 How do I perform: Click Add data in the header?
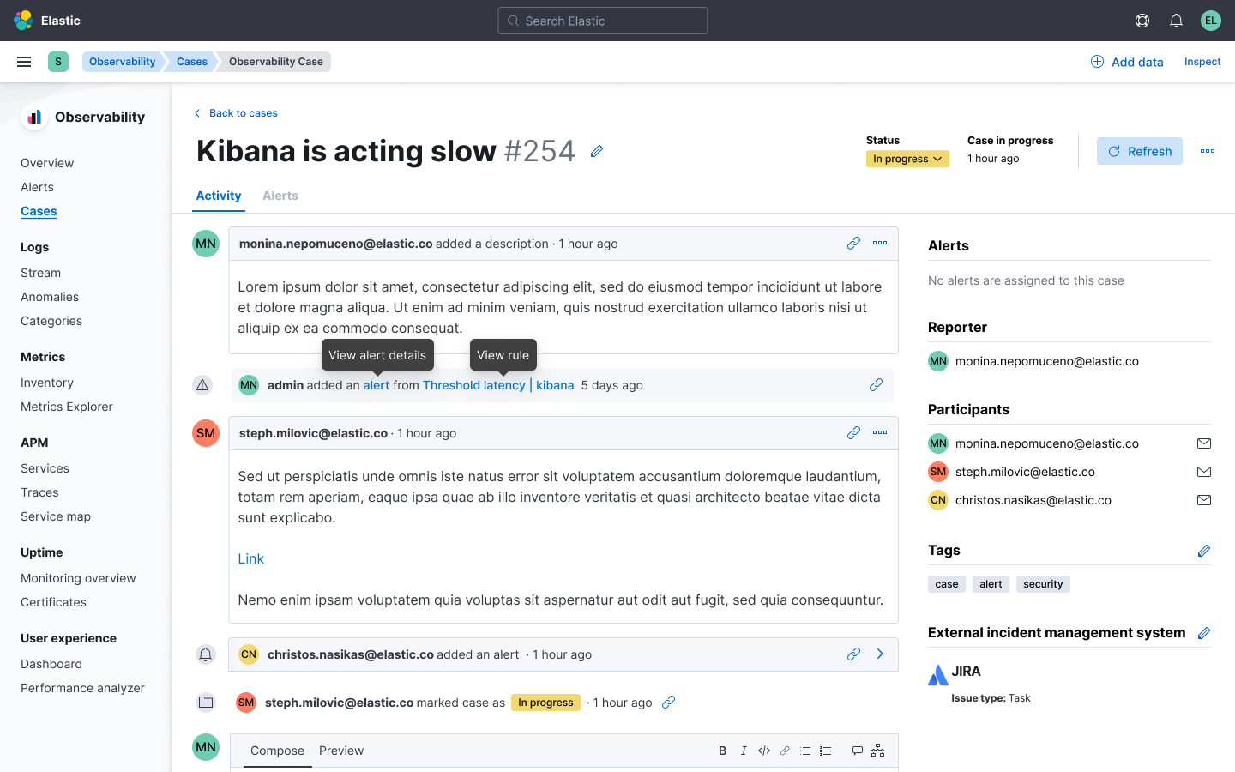(x=1127, y=62)
